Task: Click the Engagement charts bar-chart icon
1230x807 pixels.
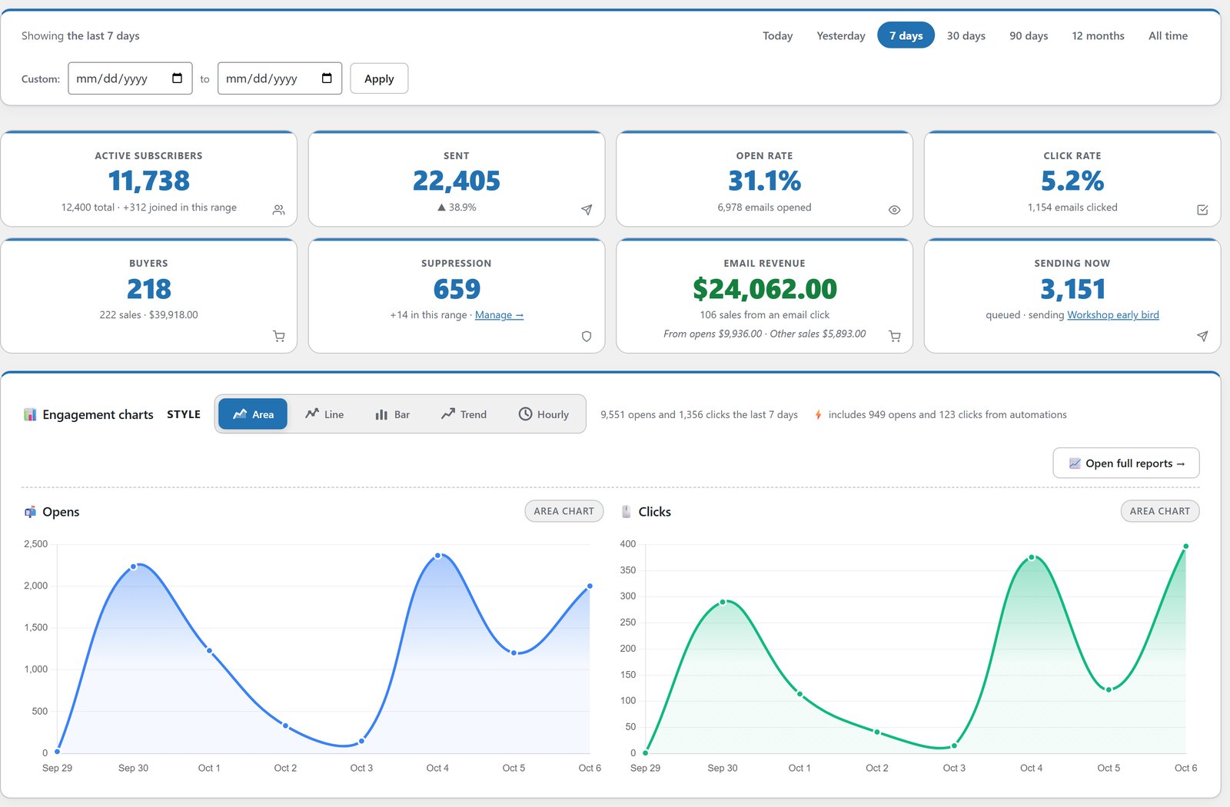Action: 30,414
